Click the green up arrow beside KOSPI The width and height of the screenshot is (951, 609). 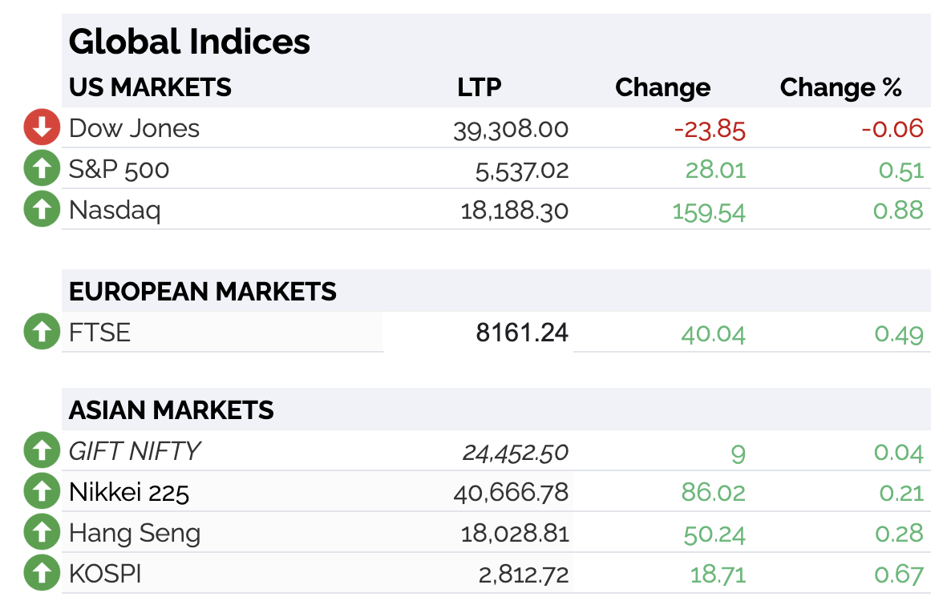coord(42,573)
